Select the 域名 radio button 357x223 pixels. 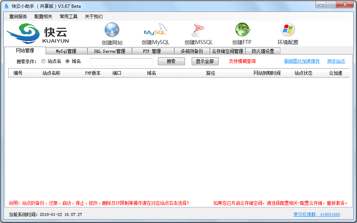click(x=67, y=61)
